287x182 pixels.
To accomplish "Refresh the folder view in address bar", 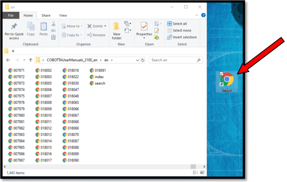I will pos(142,60).
